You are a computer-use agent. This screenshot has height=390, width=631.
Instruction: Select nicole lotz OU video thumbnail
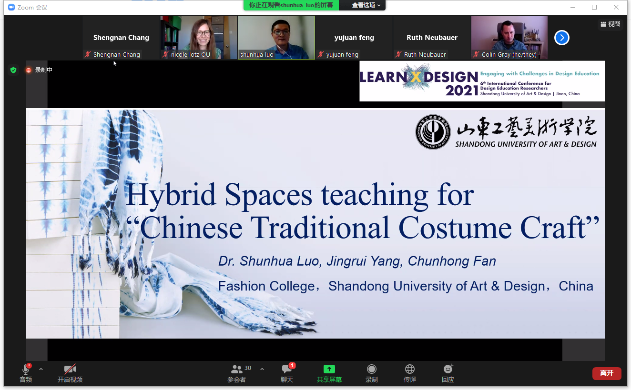click(199, 37)
